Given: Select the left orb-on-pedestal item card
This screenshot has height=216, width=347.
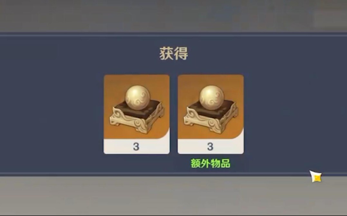Looking at the screenshot, I should point(136,114).
